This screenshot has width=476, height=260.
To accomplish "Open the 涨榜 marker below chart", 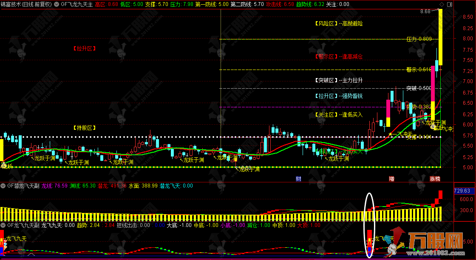I will click(x=434, y=179).
